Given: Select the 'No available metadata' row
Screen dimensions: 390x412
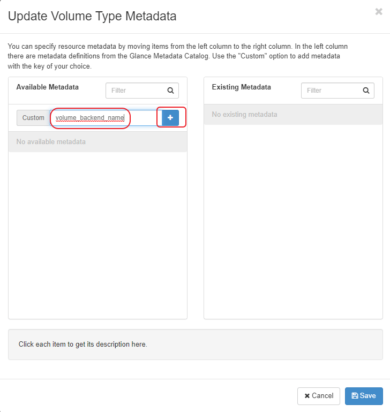Looking at the screenshot, I should pos(97,142).
